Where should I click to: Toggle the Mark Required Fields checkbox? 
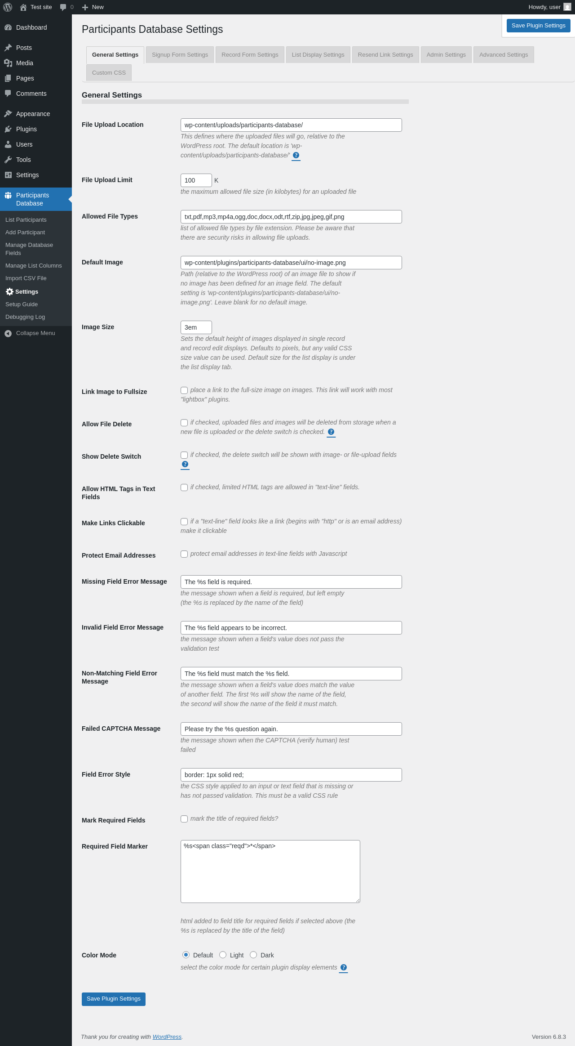click(x=184, y=819)
